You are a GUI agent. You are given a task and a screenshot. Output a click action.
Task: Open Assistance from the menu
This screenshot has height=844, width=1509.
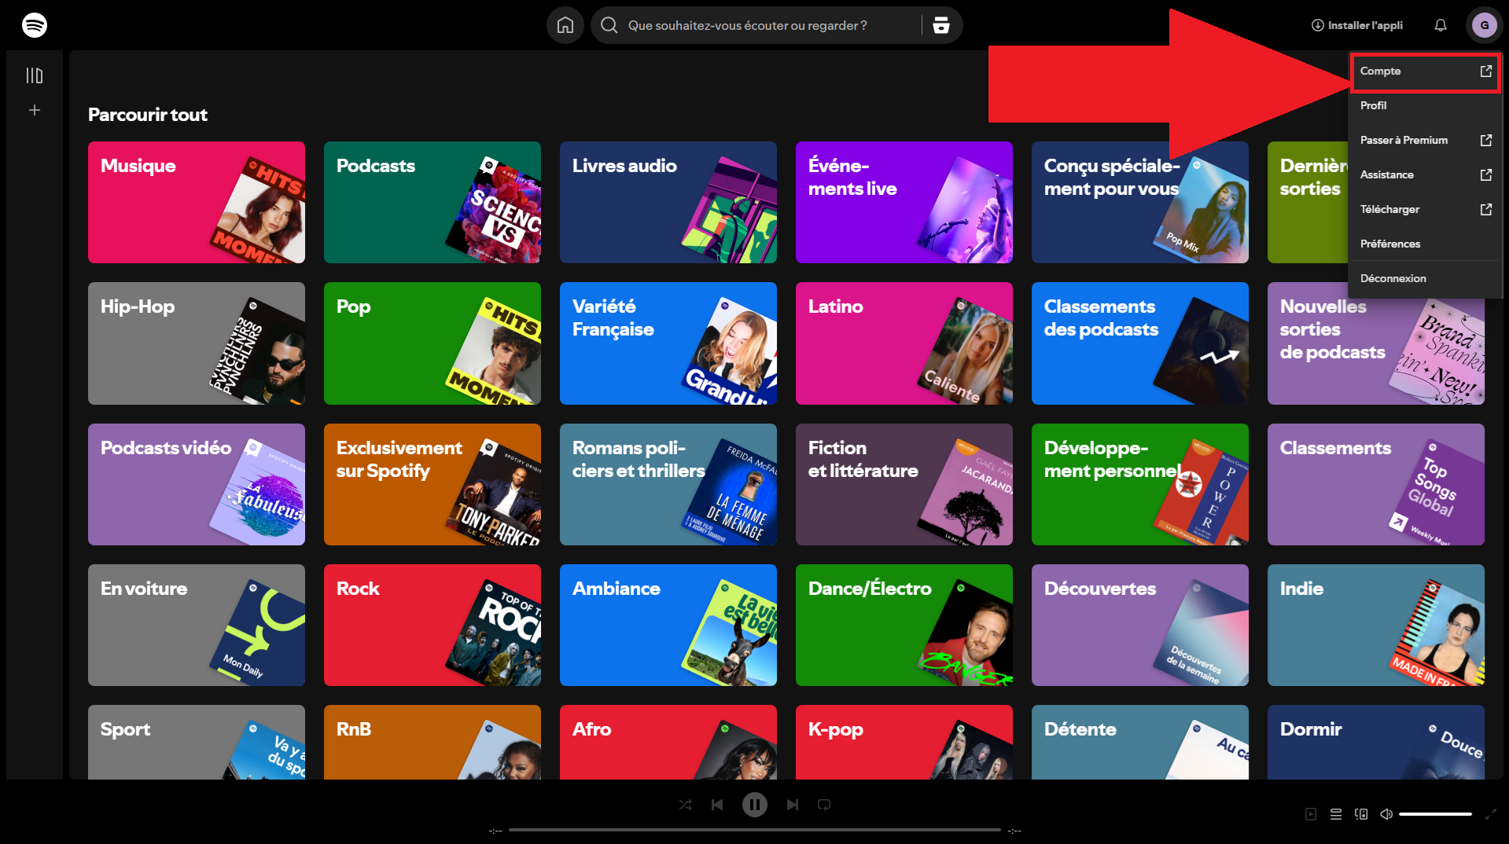1424,175
